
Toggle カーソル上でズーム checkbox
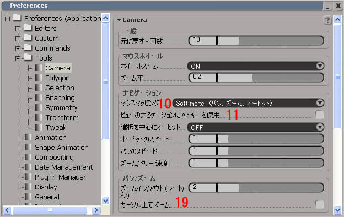point(319,204)
